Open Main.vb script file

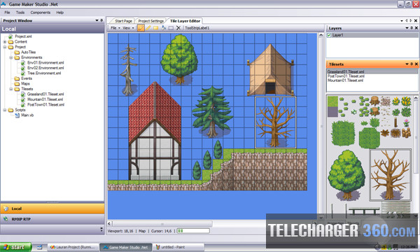[x=27, y=115]
